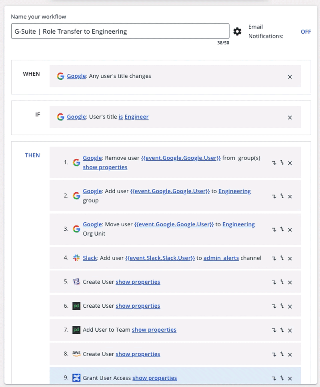Open the Slack link in step 4
Image resolution: width=320 pixels, height=387 pixels.
point(90,258)
